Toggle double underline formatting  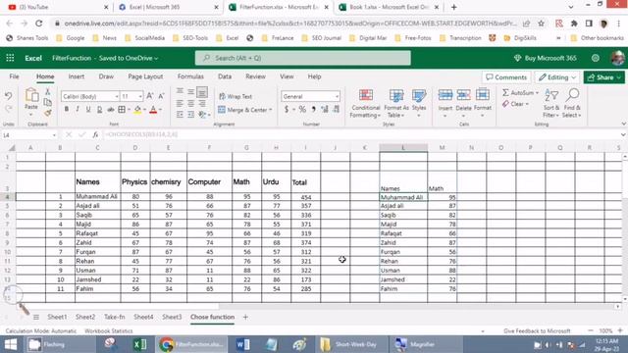(x=99, y=109)
